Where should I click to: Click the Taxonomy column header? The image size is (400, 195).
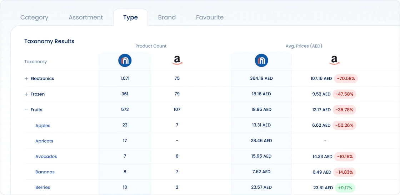pos(35,62)
